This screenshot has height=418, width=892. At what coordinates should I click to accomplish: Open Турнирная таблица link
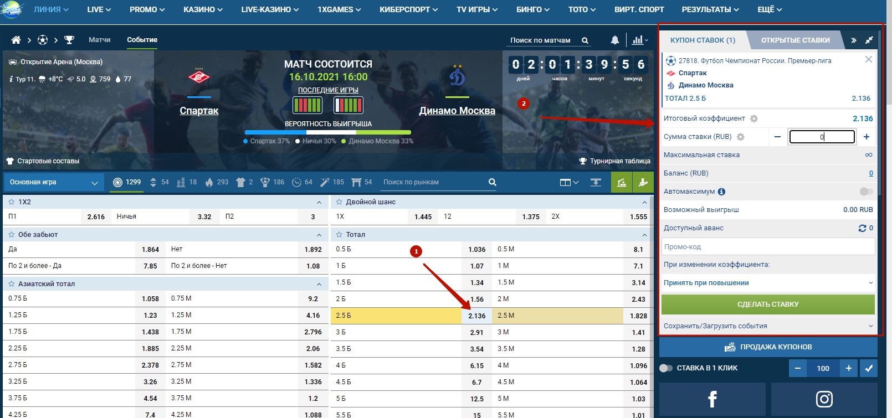[x=614, y=161]
